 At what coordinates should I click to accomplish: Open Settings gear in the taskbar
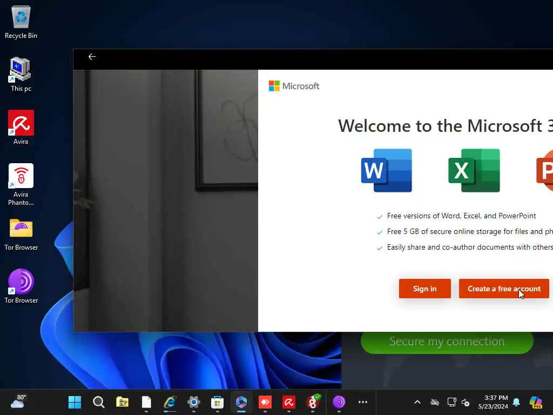tap(194, 402)
